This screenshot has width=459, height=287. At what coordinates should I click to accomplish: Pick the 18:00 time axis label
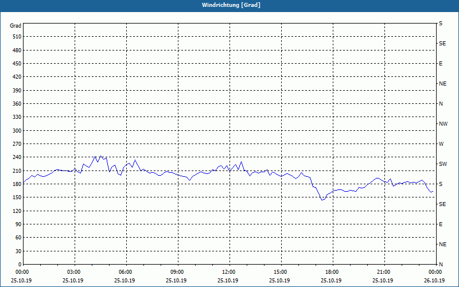coord(332,272)
